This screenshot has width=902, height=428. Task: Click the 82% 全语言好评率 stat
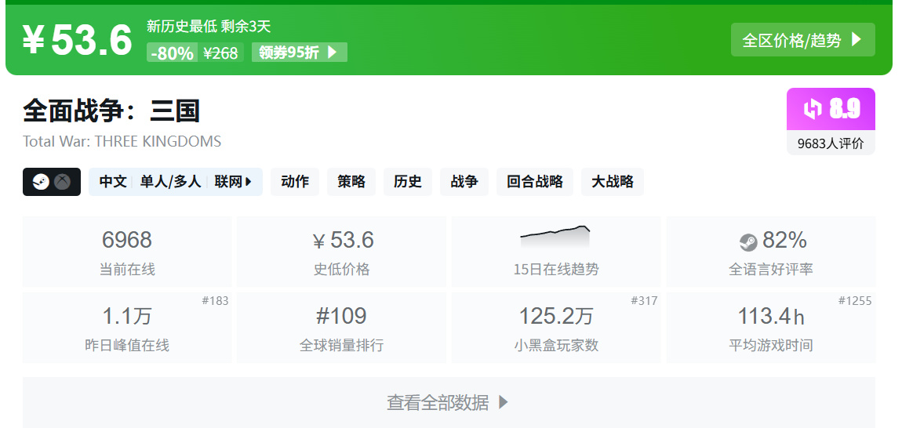pyautogui.click(x=771, y=252)
